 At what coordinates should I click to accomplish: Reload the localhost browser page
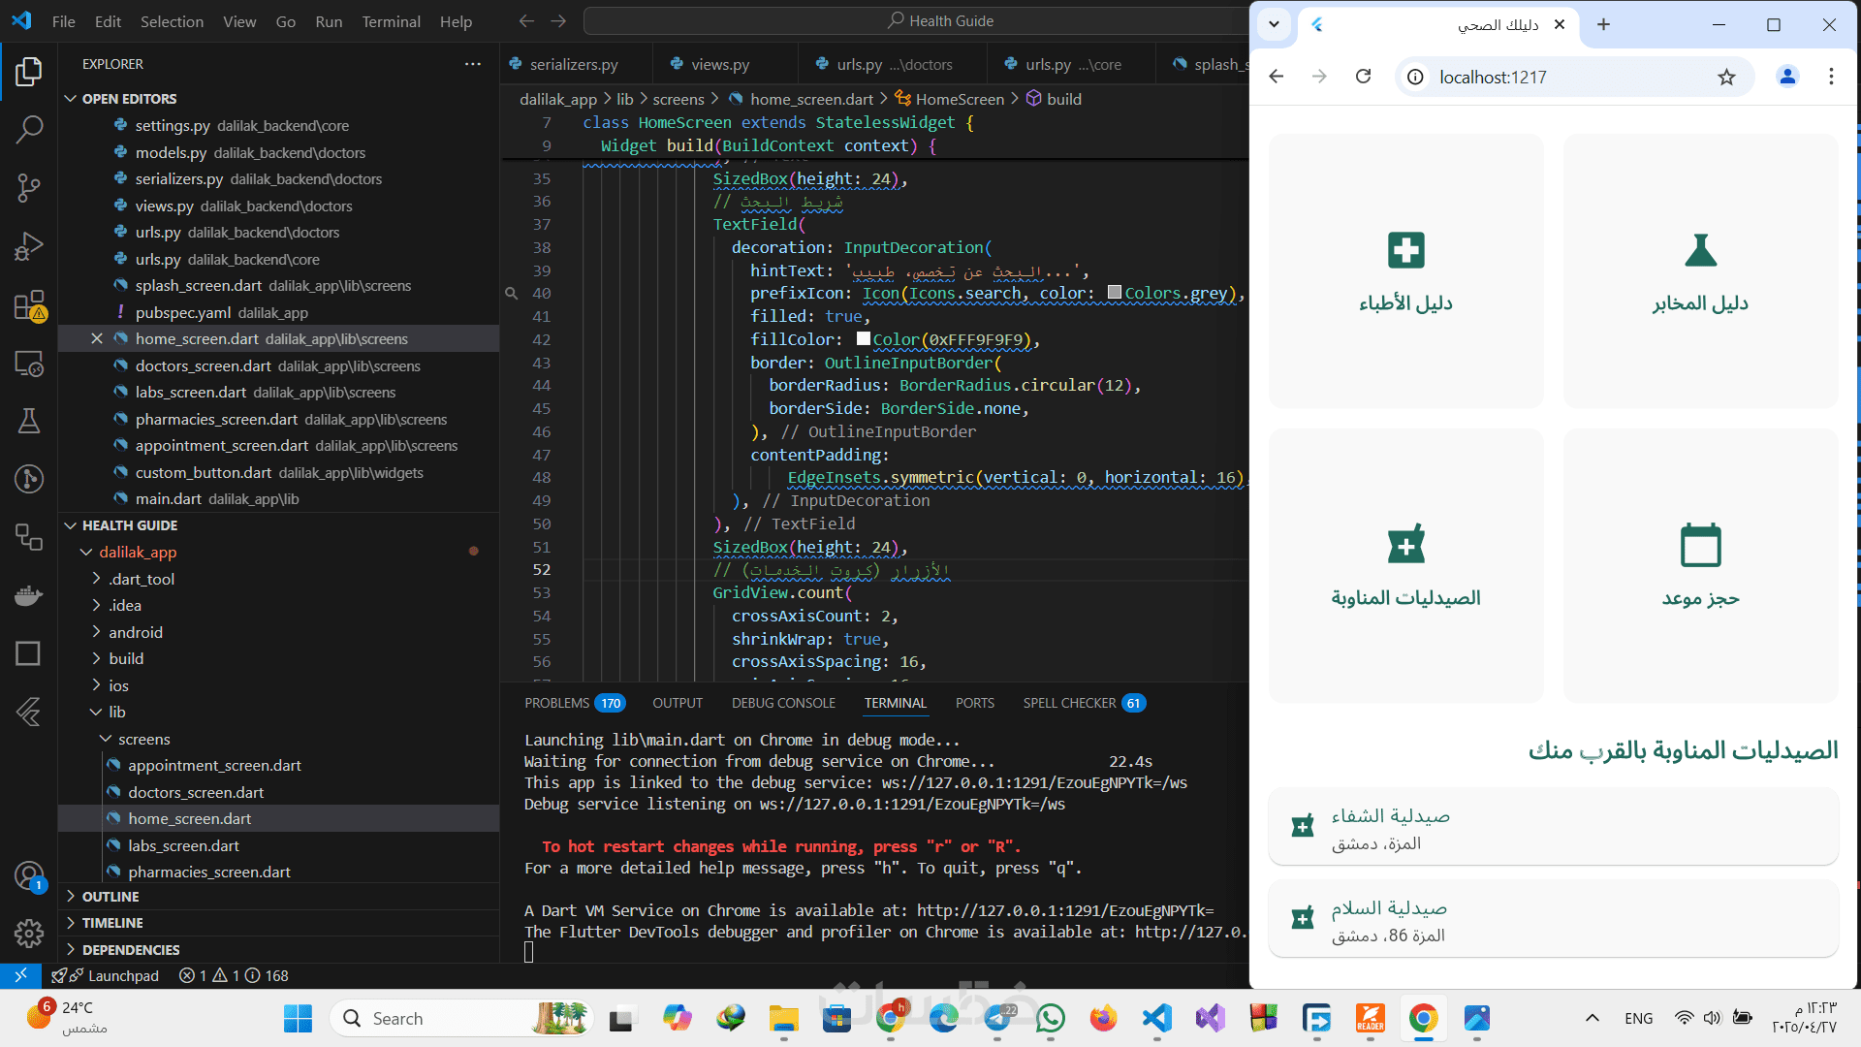(x=1363, y=77)
